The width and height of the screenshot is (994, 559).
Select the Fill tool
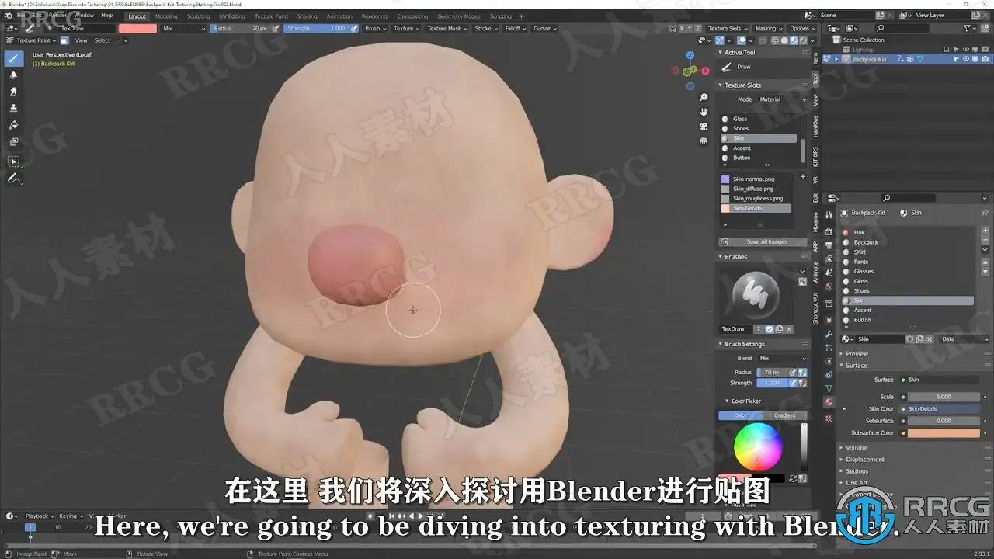pyautogui.click(x=13, y=124)
